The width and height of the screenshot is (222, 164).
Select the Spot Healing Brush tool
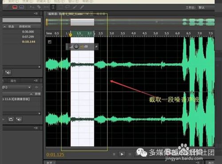coord(82,7)
